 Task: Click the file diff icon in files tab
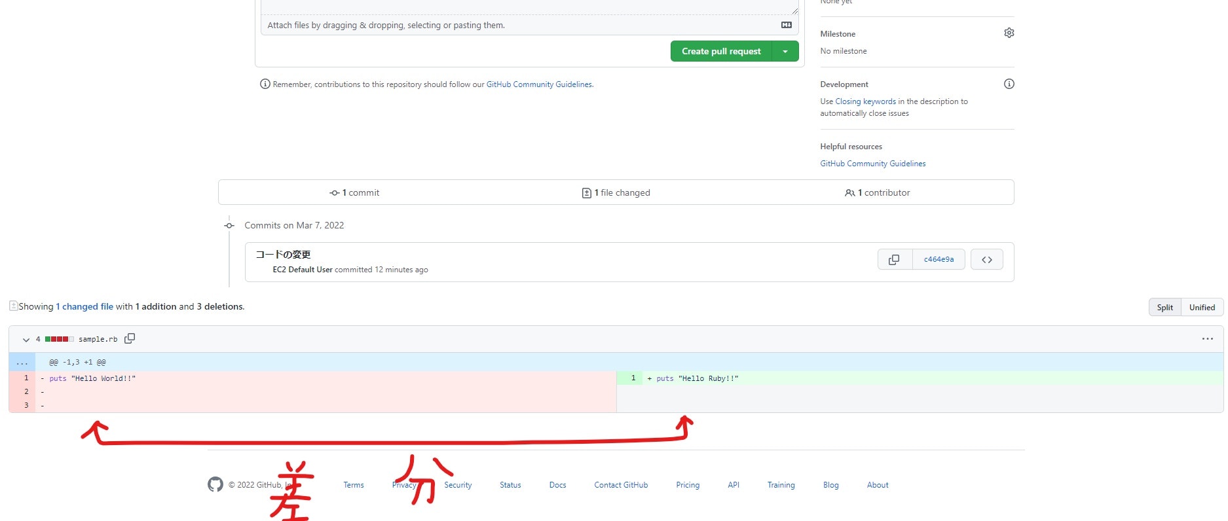(587, 193)
